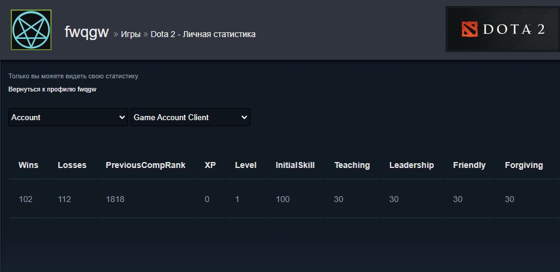Open the Dota 2 logo banner
Viewport: 560px width, 272px height.
pos(503,29)
